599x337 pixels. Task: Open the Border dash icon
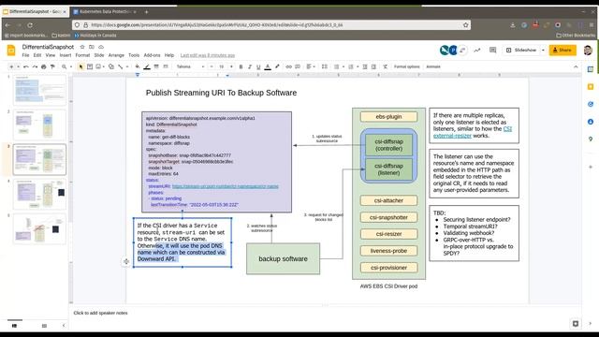[166, 66]
